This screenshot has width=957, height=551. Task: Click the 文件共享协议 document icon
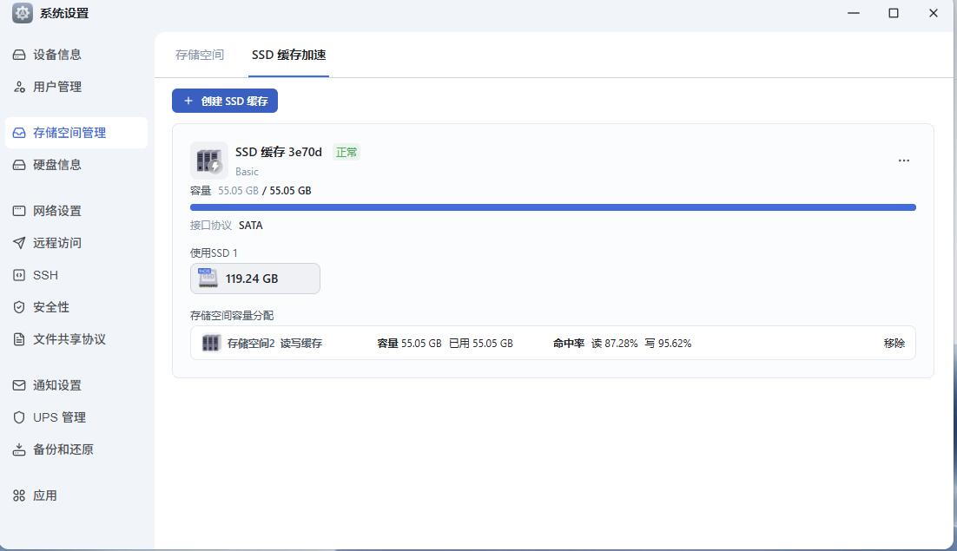[x=19, y=339]
